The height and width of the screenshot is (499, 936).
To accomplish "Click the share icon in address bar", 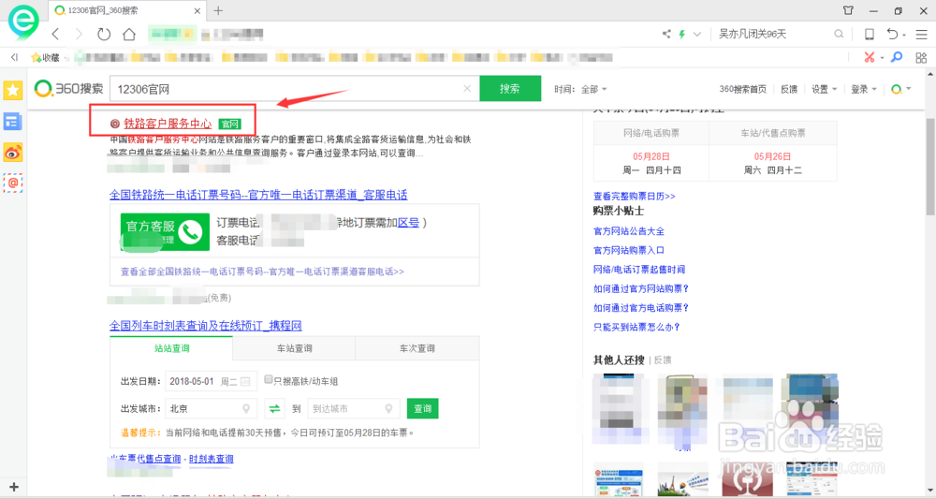I will point(666,34).
